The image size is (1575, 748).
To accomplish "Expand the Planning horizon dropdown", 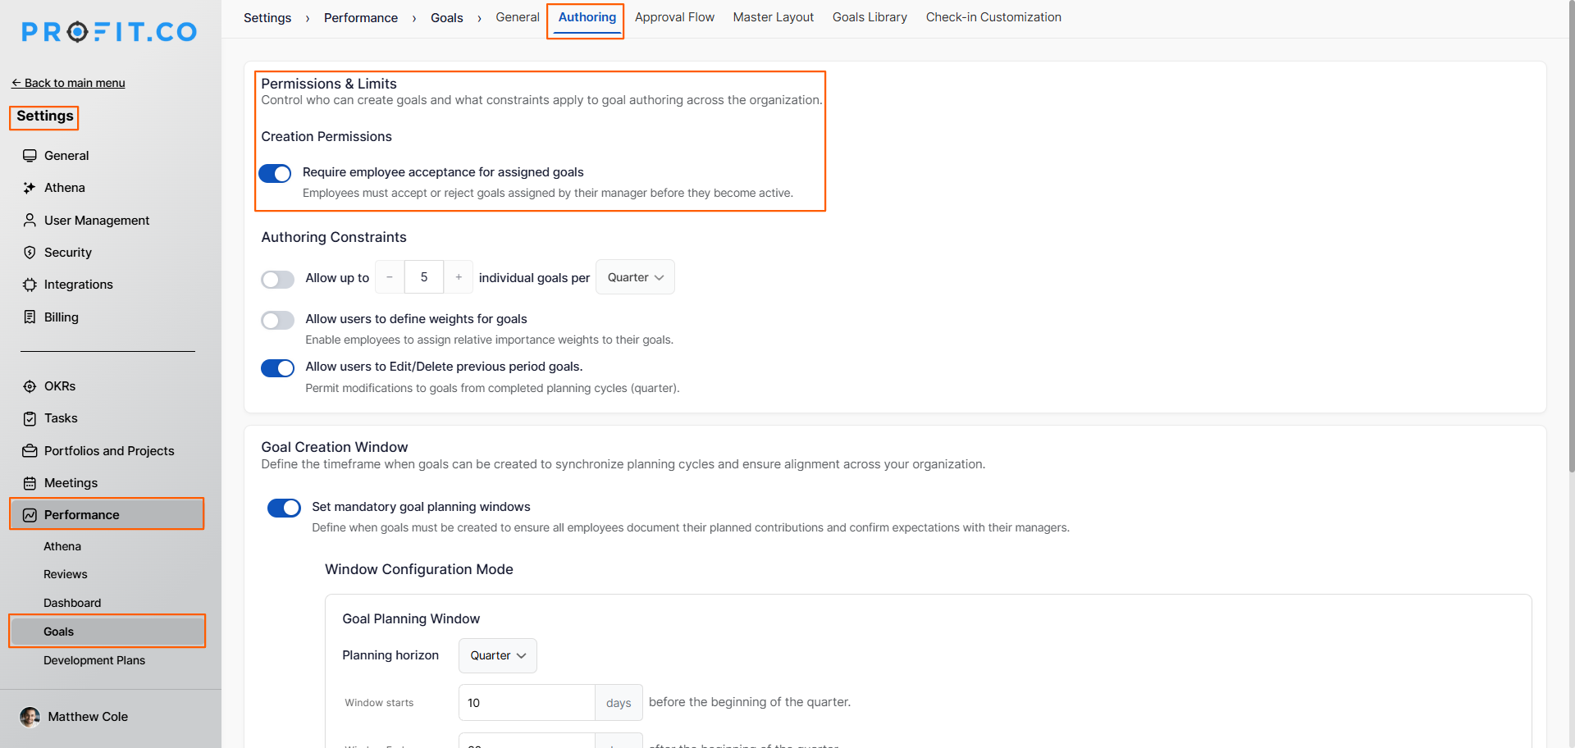I will coord(497,655).
